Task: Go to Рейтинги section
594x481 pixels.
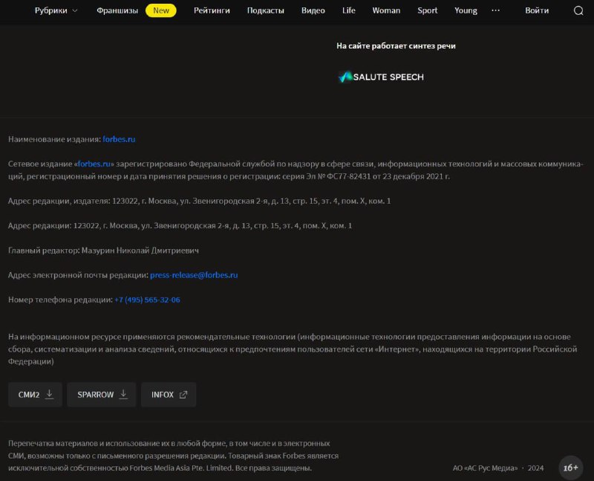Action: [x=212, y=10]
